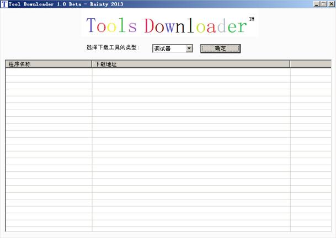This screenshot has width=336, height=238.
Task: Maximize the Tool Downloader window
Action: [x=323, y=4]
